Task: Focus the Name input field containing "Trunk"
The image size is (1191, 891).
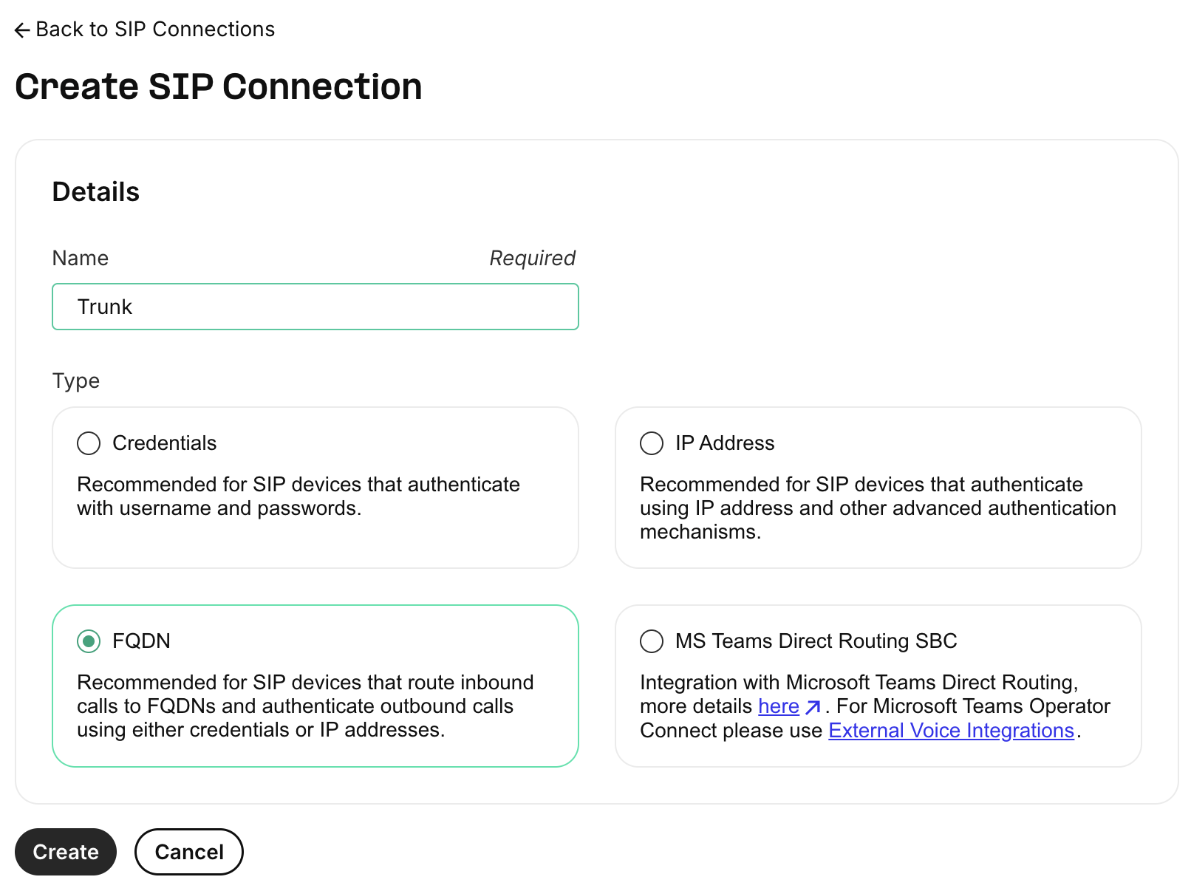Action: [315, 307]
